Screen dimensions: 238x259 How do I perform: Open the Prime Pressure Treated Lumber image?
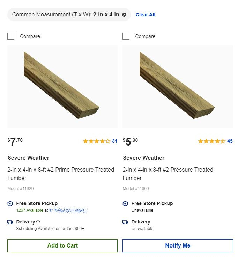(62, 86)
